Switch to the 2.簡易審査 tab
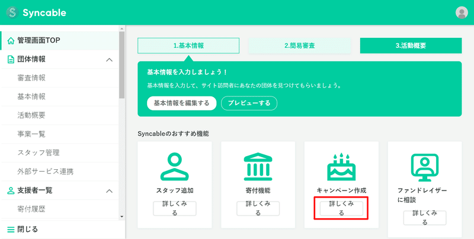The image size is (474, 239). [300, 46]
